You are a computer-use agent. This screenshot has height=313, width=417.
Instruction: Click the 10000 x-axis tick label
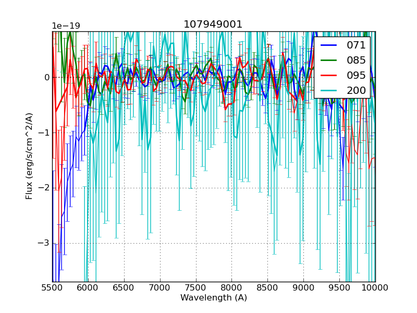(375, 288)
